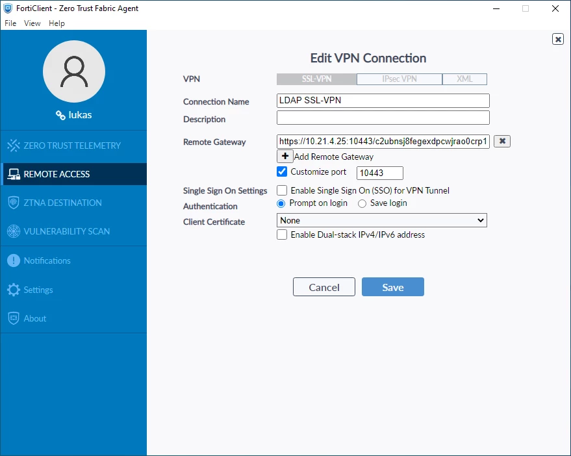This screenshot has width=571, height=456.
Task: Switch to IPsec VPN tab
Action: [x=400, y=79]
